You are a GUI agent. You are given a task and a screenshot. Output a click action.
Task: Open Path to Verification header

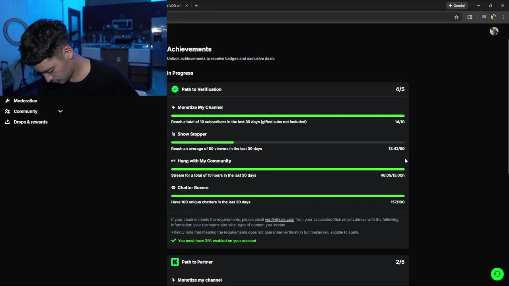point(288,89)
